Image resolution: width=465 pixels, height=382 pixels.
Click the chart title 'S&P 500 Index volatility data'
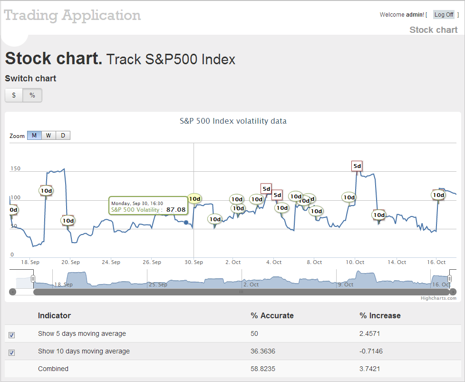coord(233,121)
